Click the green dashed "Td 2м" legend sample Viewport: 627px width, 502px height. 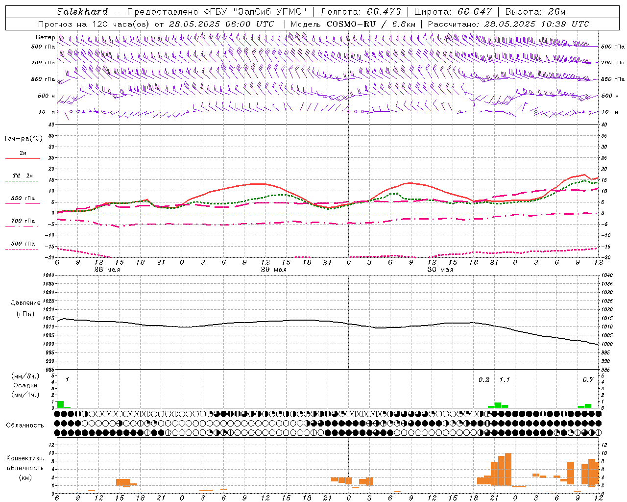tap(23, 181)
